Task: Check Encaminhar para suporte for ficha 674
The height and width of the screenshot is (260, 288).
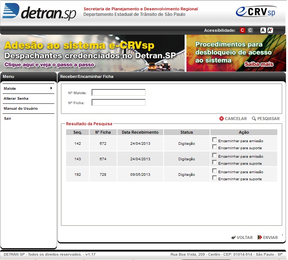Action: point(215,162)
